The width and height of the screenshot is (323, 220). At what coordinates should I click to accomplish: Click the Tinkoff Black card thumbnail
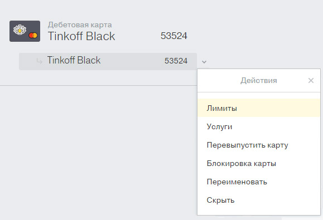click(x=25, y=31)
